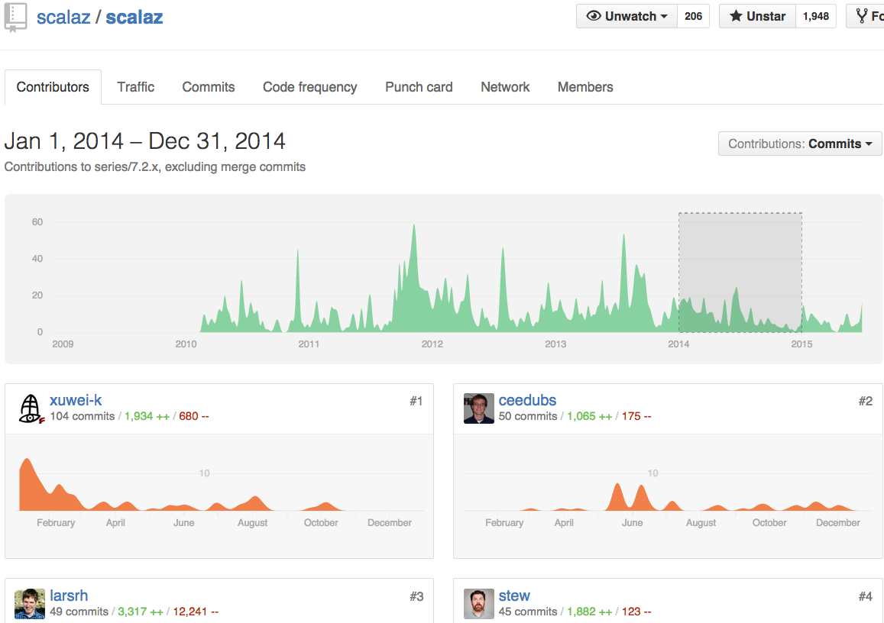Open larsrh's 49 commits link

point(79,612)
